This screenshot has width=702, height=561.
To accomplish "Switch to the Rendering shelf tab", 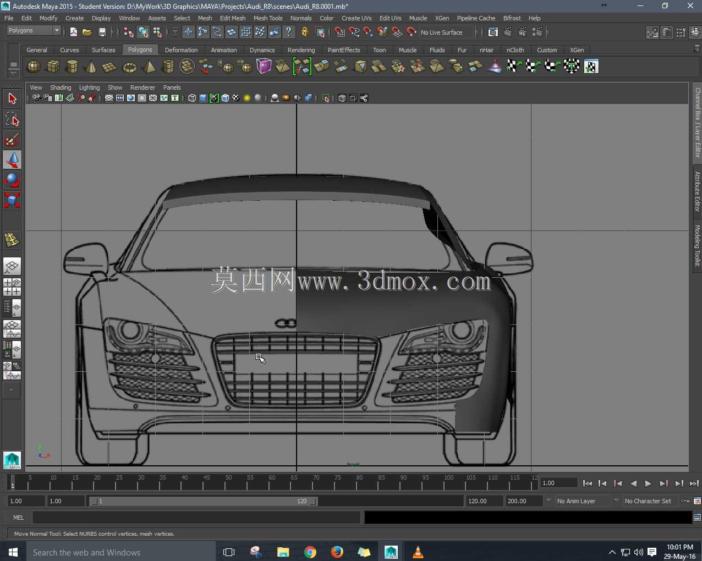I will point(301,50).
